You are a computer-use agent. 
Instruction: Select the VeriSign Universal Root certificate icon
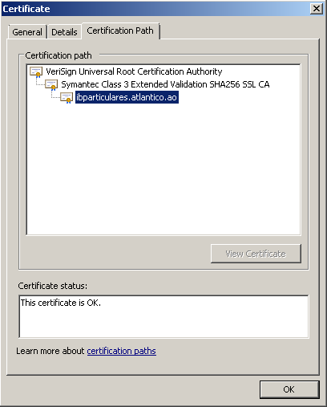pyautogui.click(x=36, y=71)
